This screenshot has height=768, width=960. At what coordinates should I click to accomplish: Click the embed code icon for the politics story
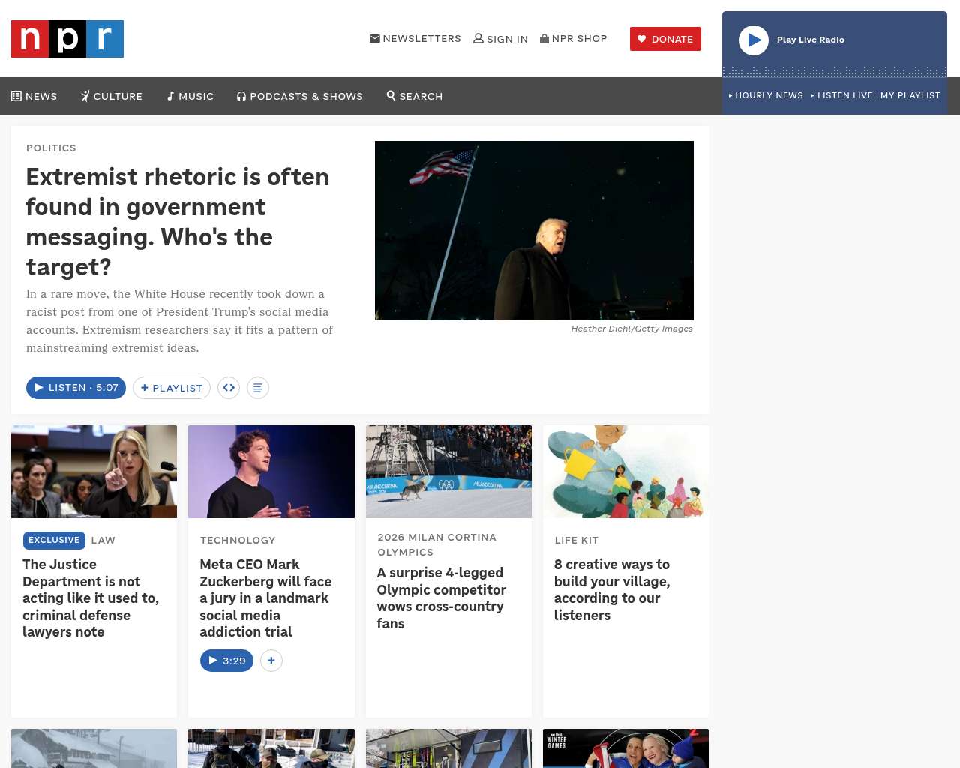[229, 388]
